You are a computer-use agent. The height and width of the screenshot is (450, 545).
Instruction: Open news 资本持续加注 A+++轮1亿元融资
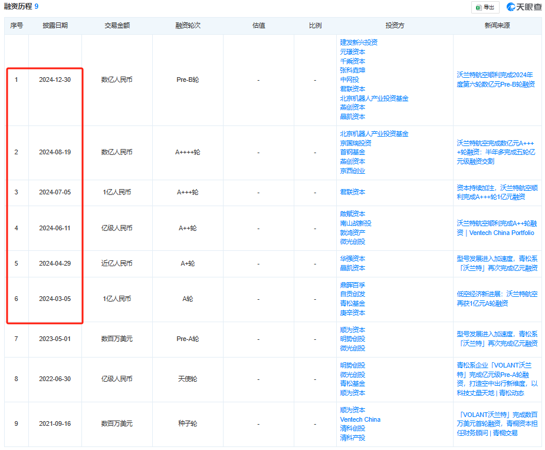pos(497,193)
